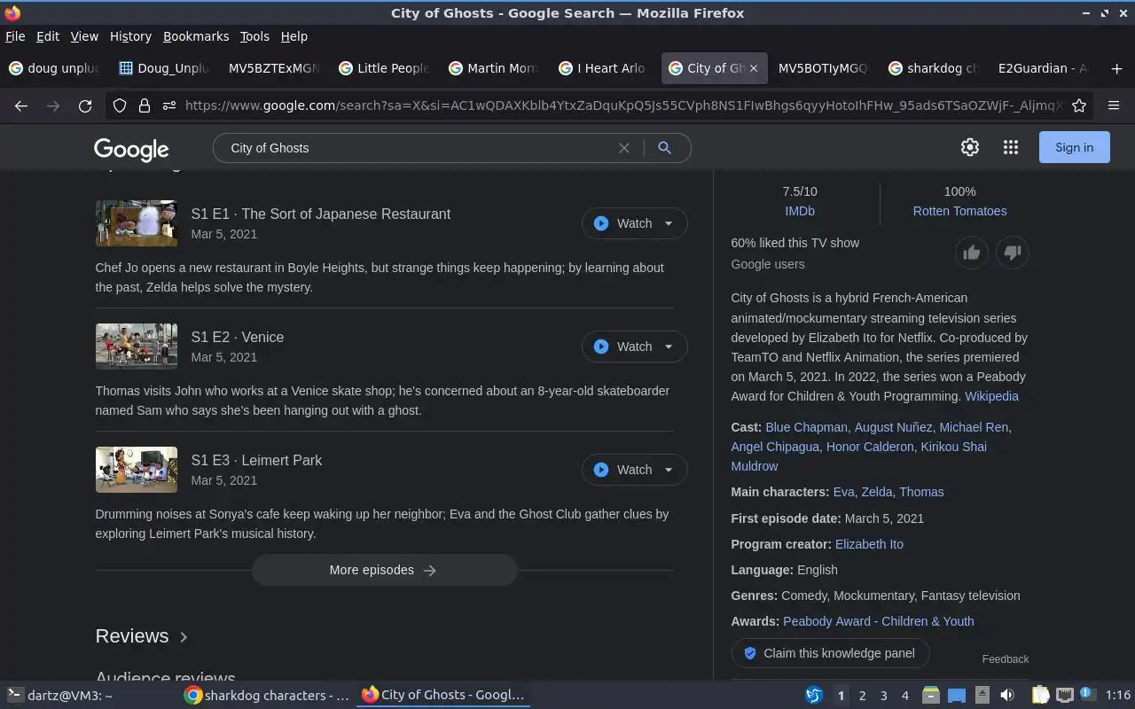
Task: Click the thumbs down icon
Action: (1013, 253)
